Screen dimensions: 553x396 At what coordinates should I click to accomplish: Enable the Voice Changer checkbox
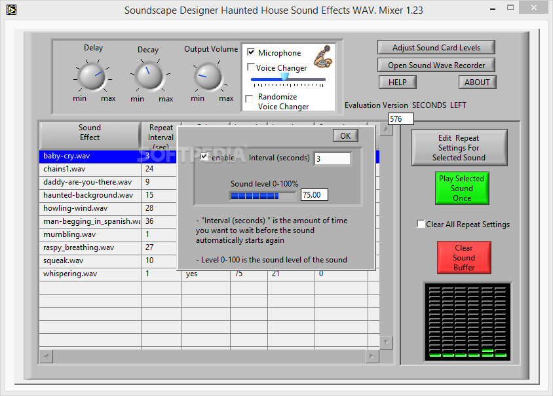pyautogui.click(x=251, y=67)
